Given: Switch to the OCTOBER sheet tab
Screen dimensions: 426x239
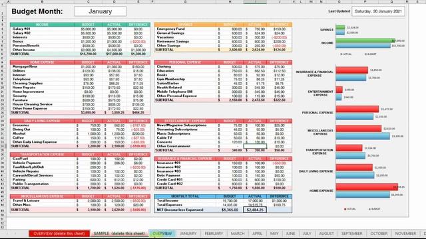Looking at the screenshot, I should tap(379, 233).
